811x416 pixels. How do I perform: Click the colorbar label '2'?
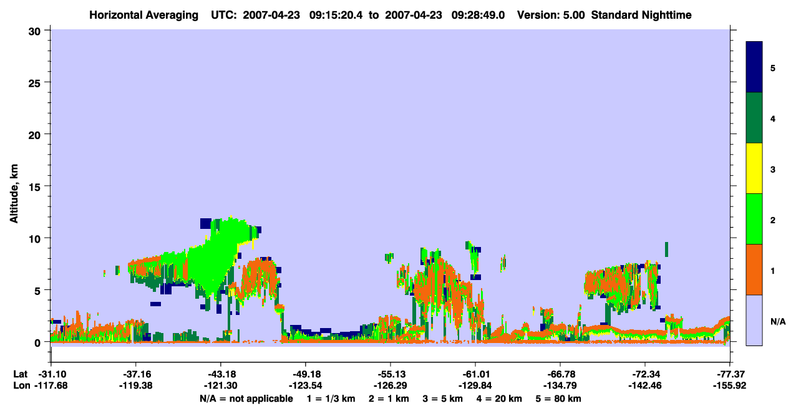click(773, 220)
